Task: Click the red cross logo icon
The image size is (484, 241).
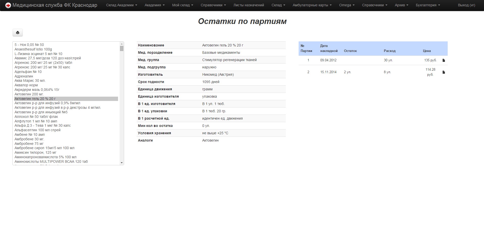Action: point(8,5)
